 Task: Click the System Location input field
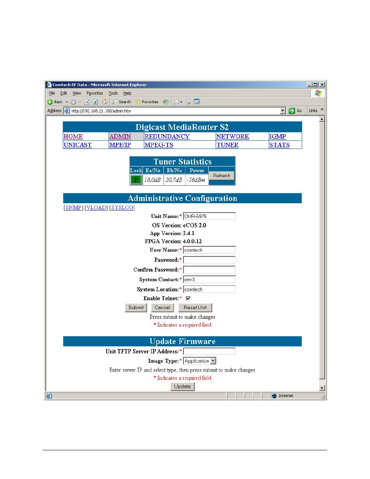(209, 289)
